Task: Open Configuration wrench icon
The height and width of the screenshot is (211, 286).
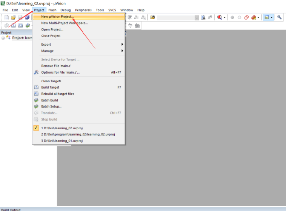Action: tap(279, 17)
